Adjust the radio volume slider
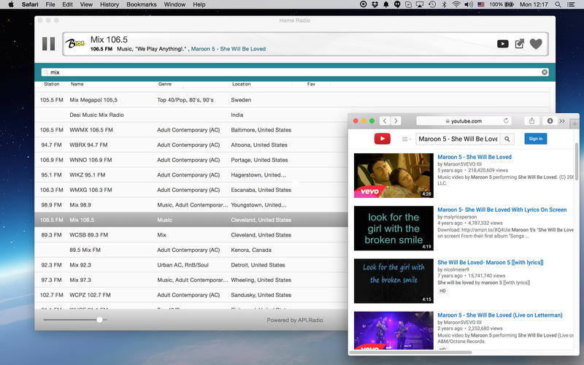Screen dimensions: 584x365 click(99, 320)
